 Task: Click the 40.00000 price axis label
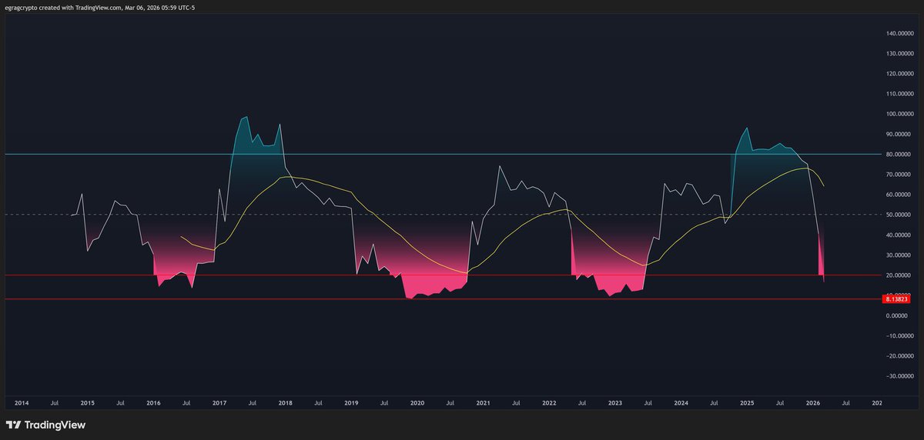point(900,235)
